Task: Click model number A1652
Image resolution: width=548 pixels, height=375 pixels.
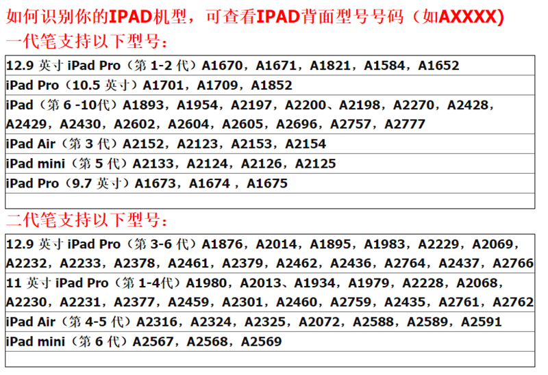Action: point(438,65)
